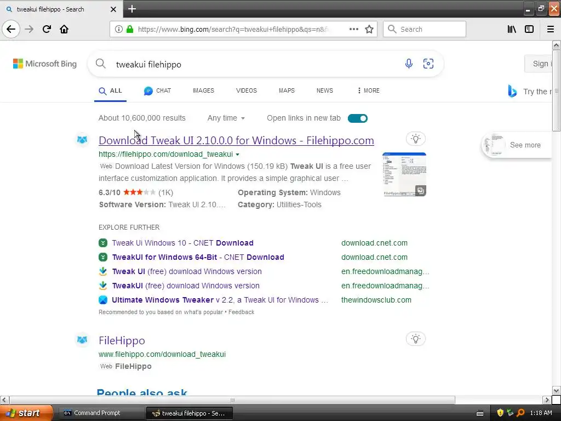Expand the Any time filter dropdown
The image size is (561, 421).
pos(226,118)
